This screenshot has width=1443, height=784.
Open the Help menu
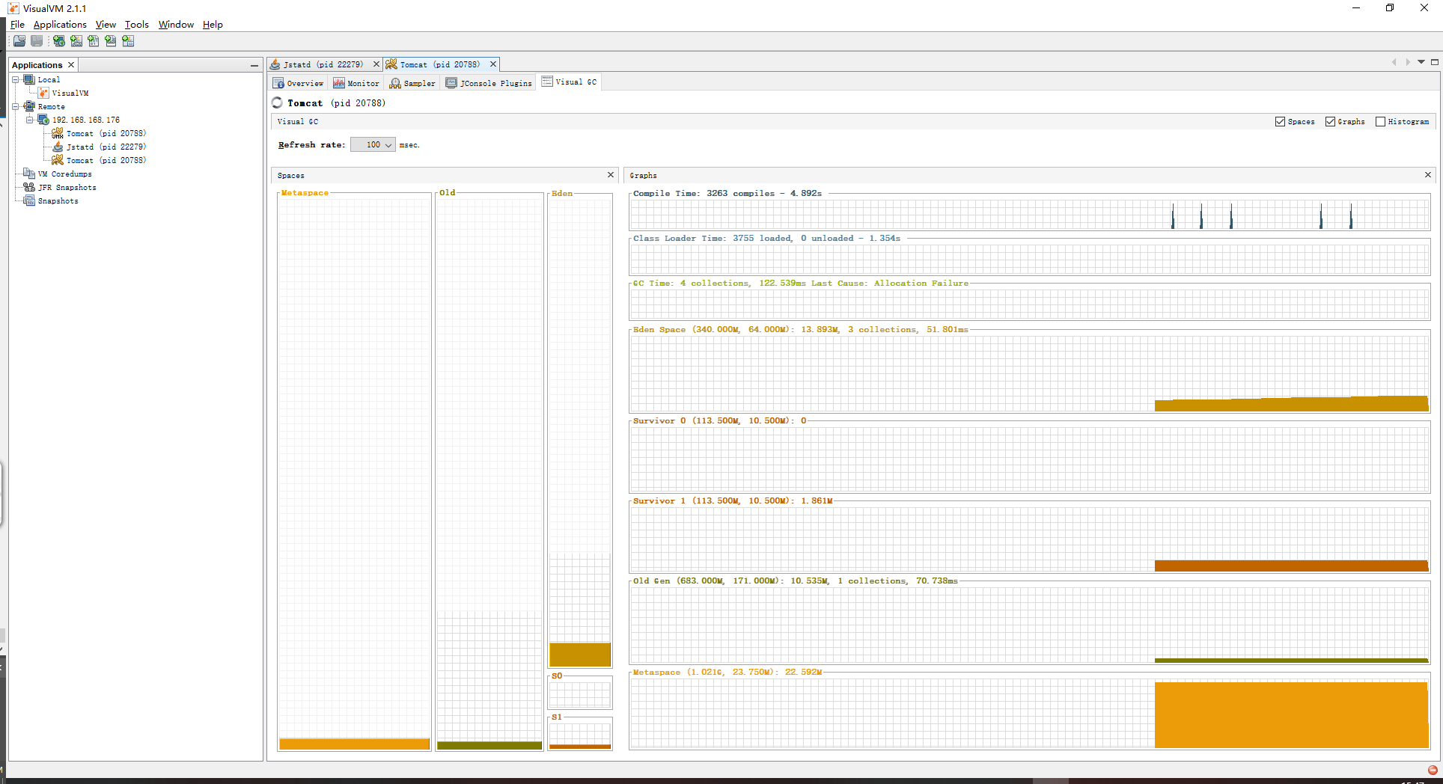click(x=213, y=25)
